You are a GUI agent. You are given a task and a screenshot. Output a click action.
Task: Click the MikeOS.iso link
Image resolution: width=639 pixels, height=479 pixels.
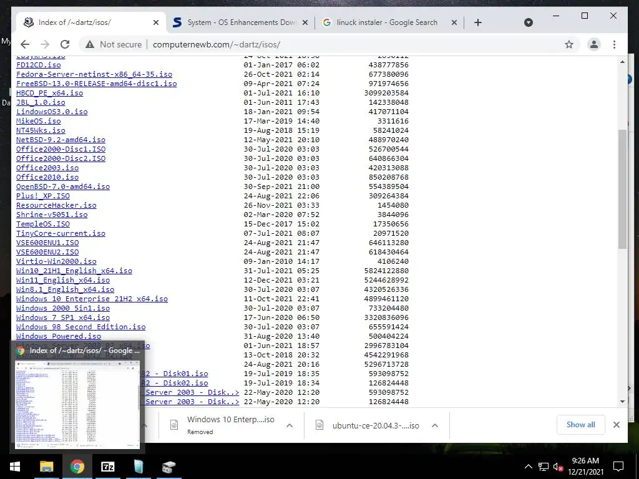(38, 121)
